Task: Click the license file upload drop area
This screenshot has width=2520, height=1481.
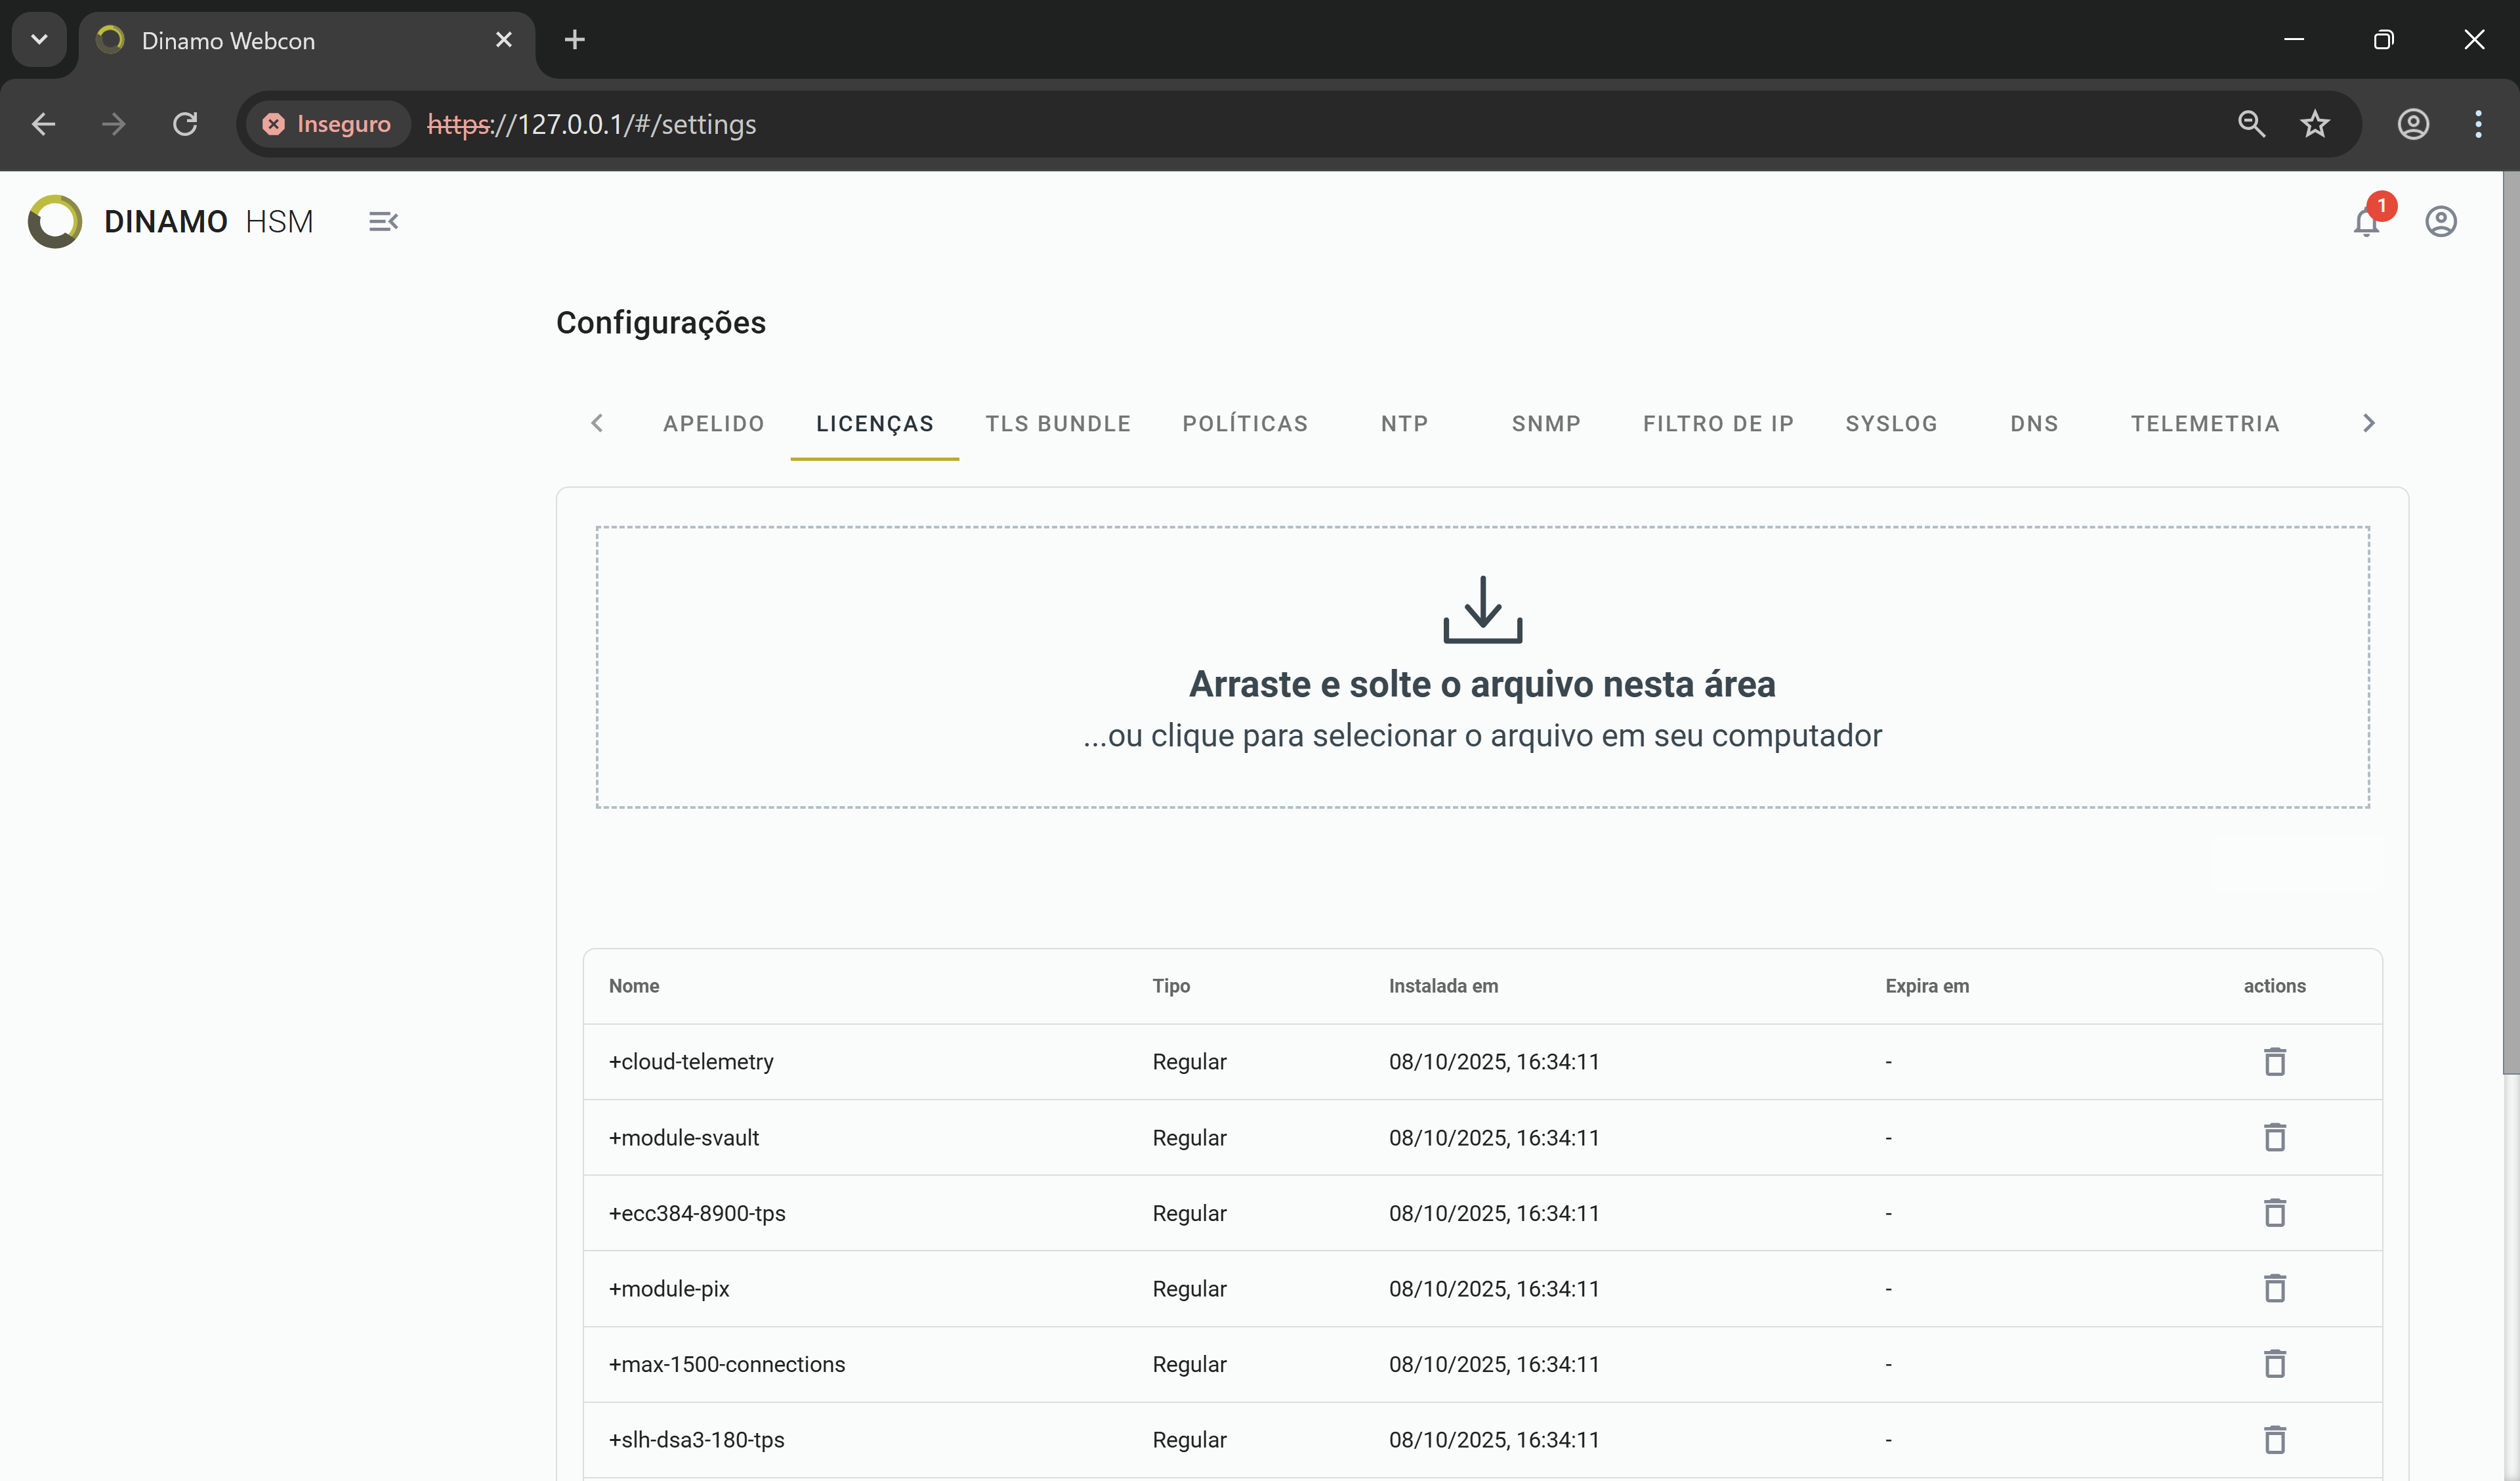Action: coord(1482,666)
